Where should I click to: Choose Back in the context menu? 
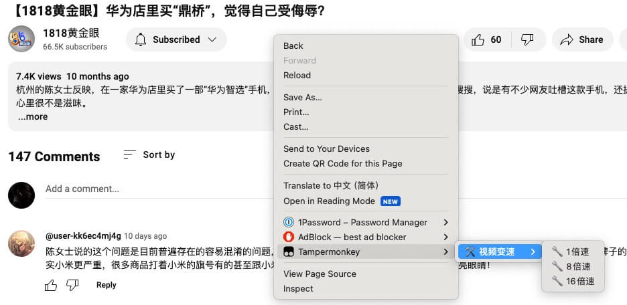tap(366, 46)
